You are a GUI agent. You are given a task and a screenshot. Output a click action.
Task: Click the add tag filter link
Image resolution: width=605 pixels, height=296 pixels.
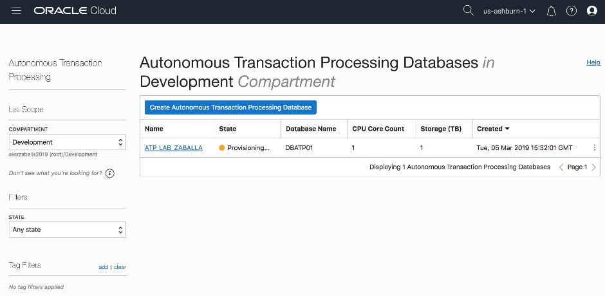coord(103,267)
